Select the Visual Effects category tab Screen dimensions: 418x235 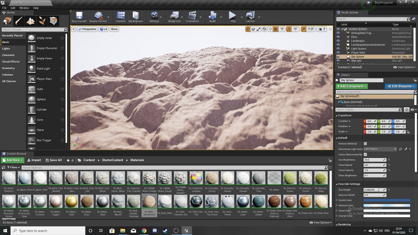click(x=13, y=62)
